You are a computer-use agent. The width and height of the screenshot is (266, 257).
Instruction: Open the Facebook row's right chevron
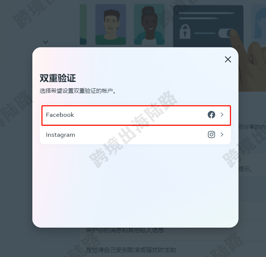tap(222, 115)
